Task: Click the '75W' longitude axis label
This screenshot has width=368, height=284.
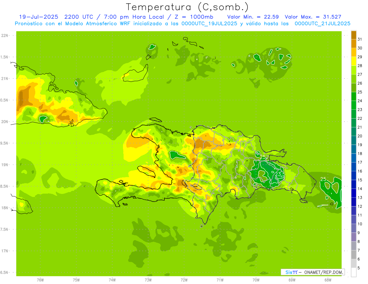Action: tap(76, 280)
